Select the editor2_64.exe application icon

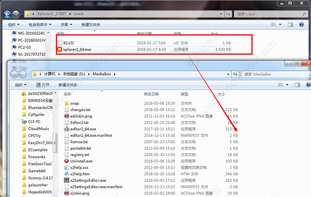coord(66,129)
